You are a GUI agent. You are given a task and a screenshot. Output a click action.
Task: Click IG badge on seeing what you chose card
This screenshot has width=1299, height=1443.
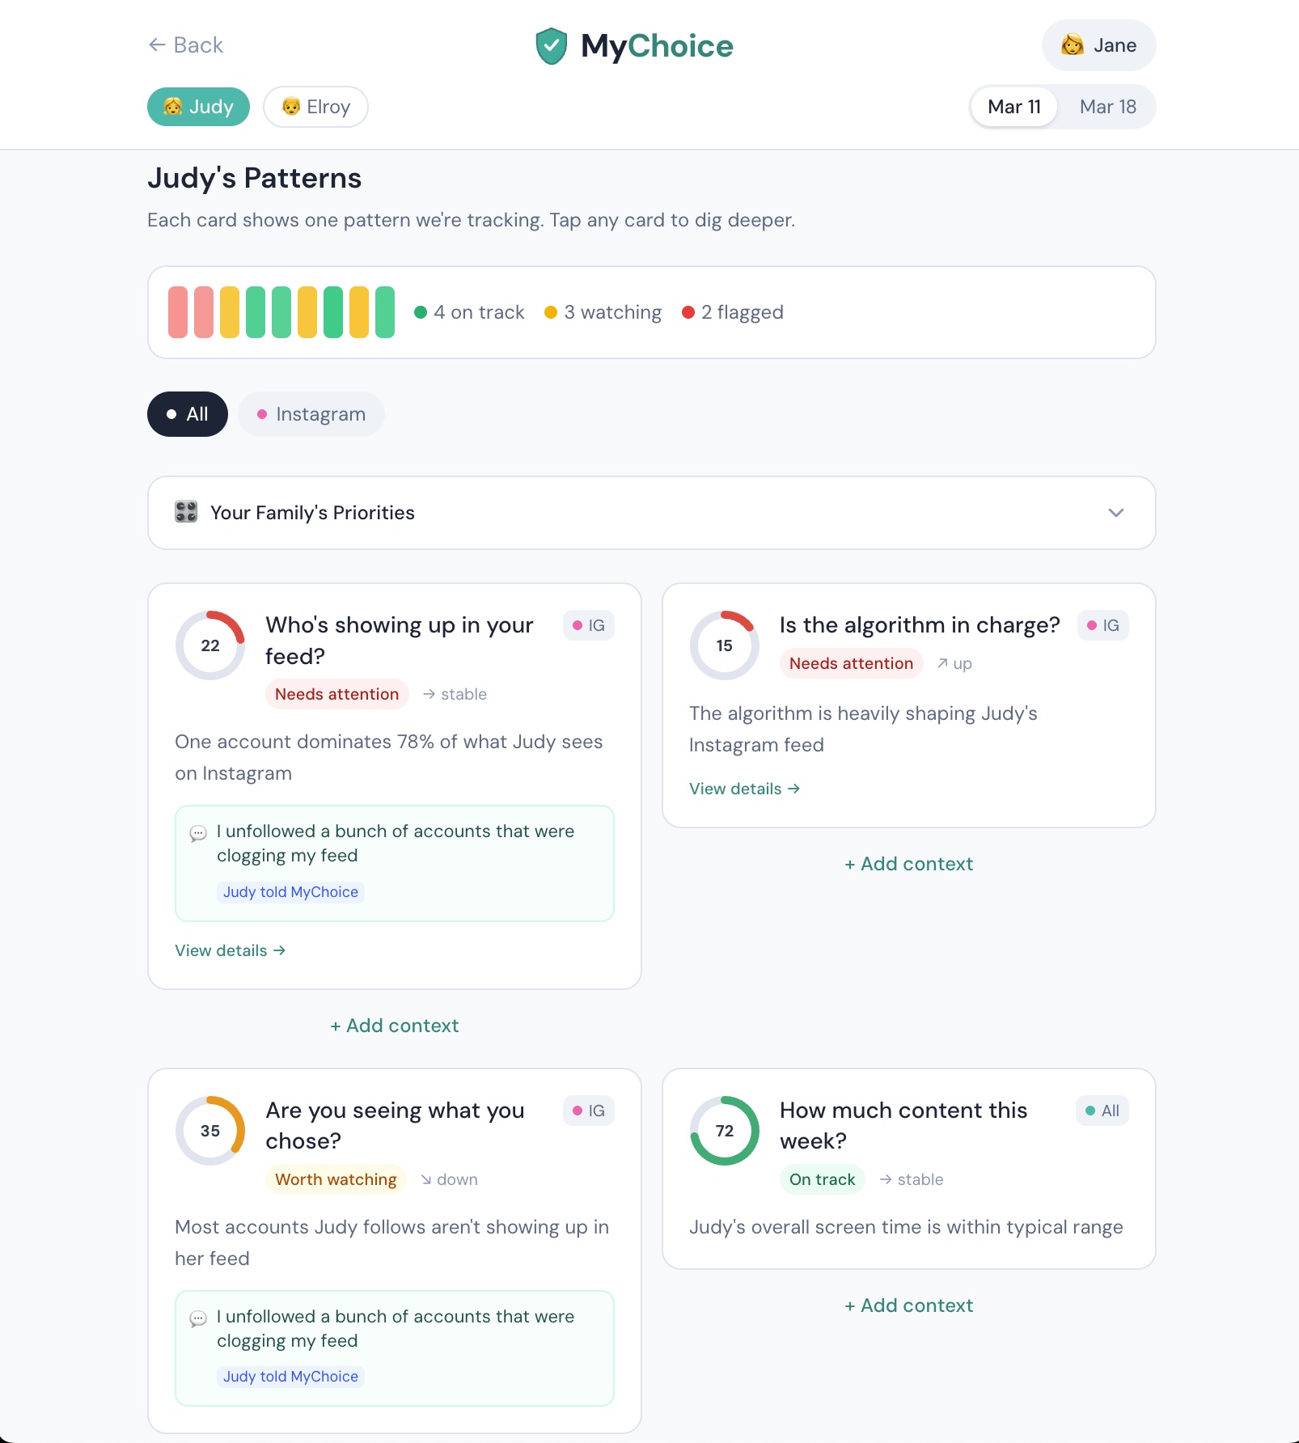589,1111
